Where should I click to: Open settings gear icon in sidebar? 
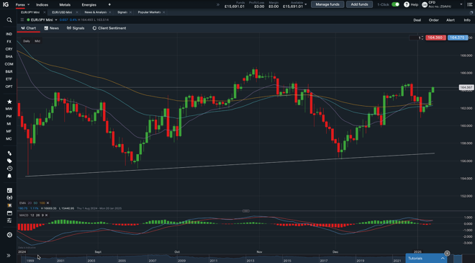pos(9,235)
